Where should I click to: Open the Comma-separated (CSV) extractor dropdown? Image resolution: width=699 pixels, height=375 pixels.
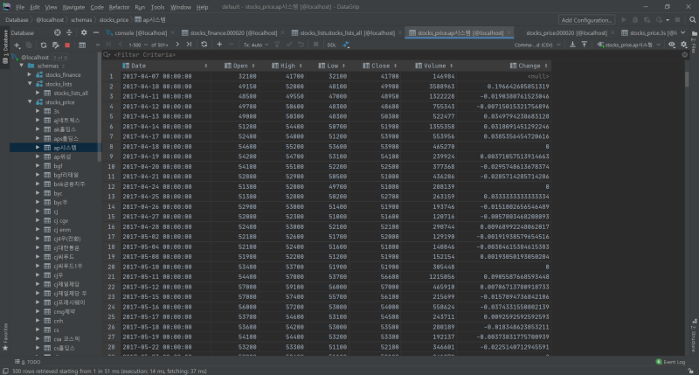537,45
